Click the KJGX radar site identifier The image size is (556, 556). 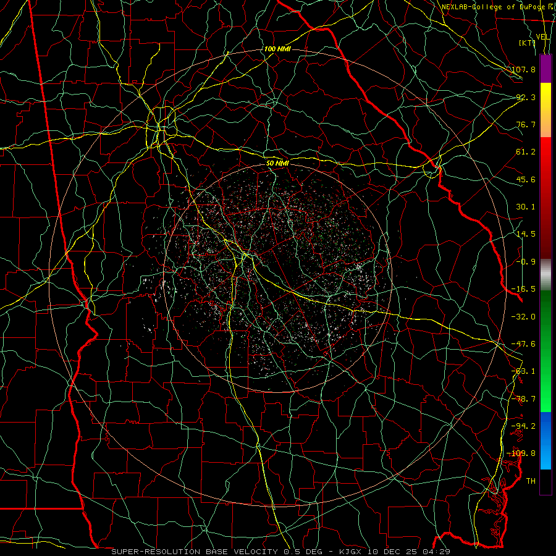(x=352, y=552)
